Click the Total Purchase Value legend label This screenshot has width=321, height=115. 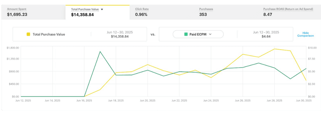(49, 34)
